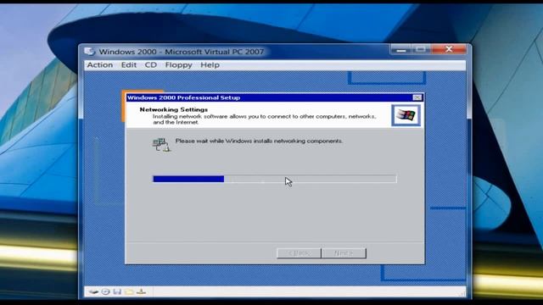Click the networking computers icon
This screenshot has width=543, height=305.
tap(161, 145)
